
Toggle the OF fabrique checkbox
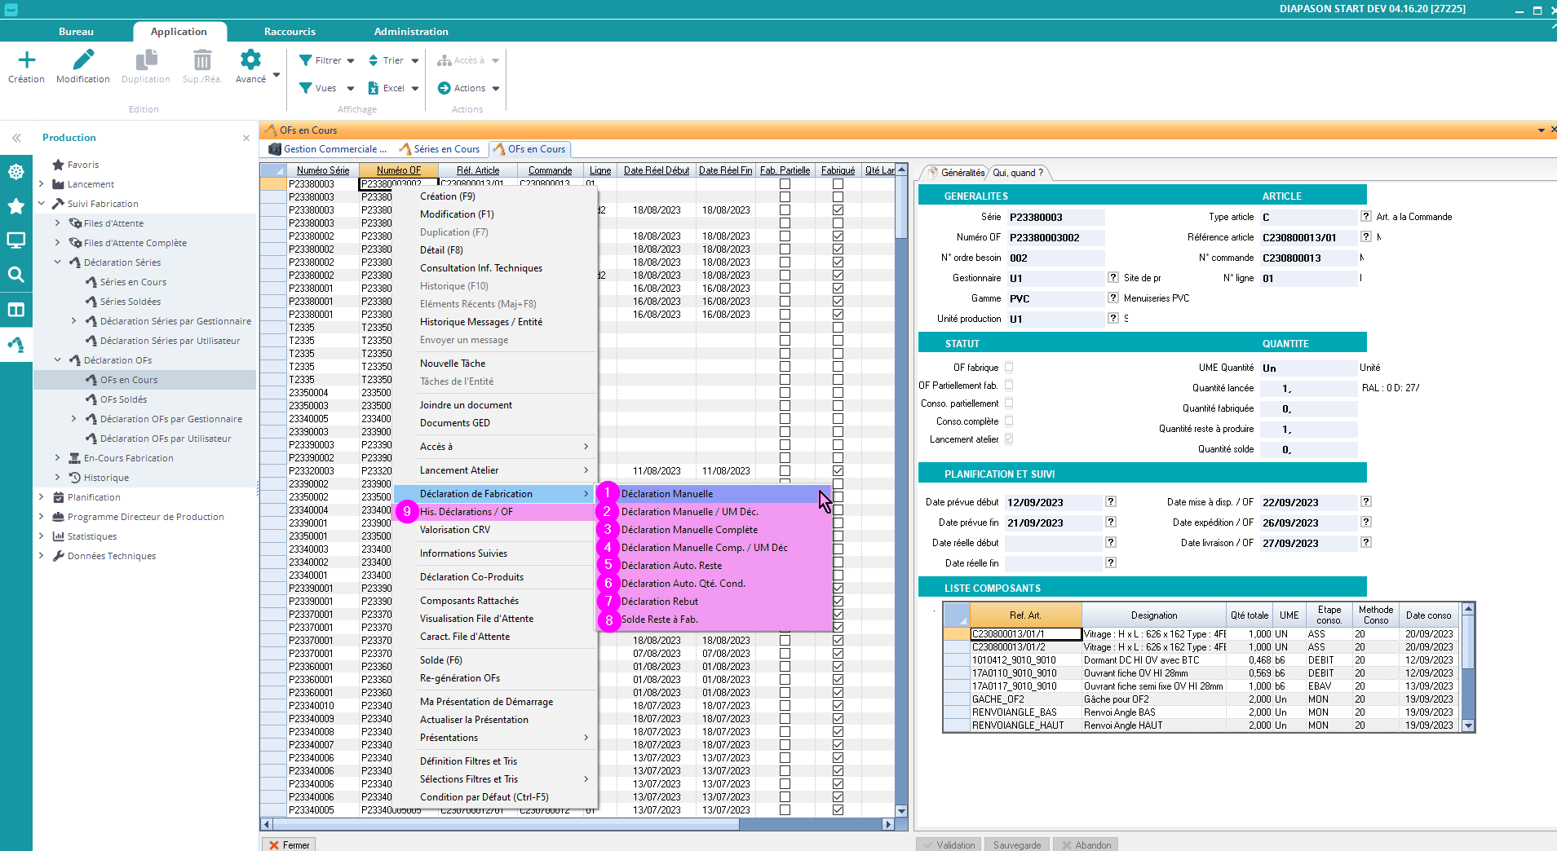click(1009, 368)
